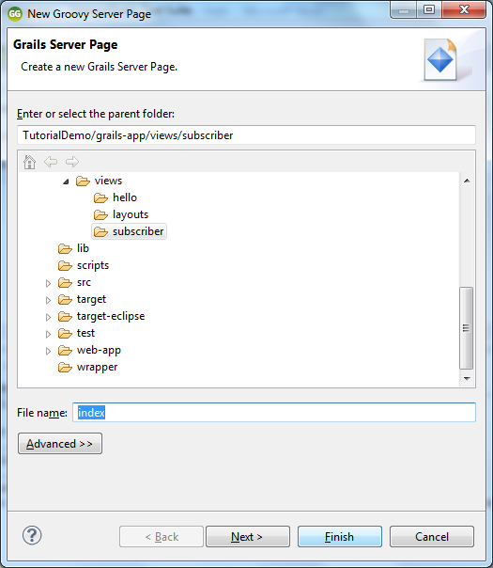Screen dimensions: 493x568
Task: Click the Back arrow in the folder toolbar
Action: [x=51, y=162]
